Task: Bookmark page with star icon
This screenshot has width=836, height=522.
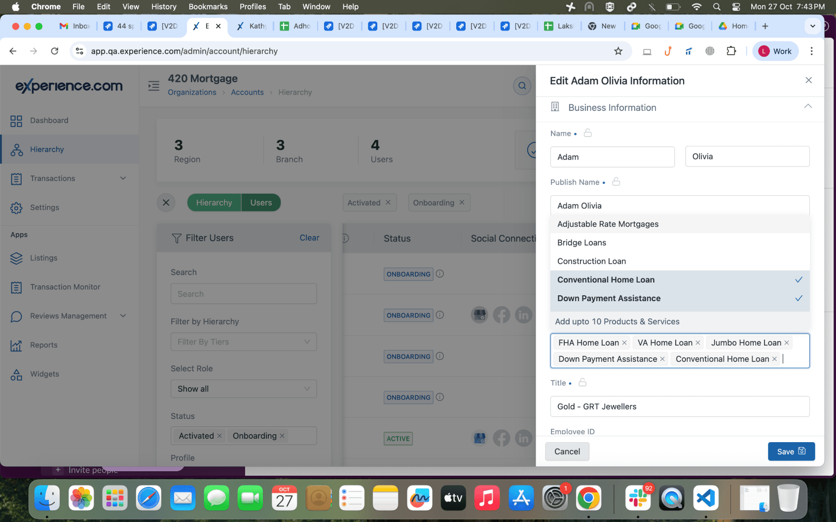Action: (x=618, y=51)
